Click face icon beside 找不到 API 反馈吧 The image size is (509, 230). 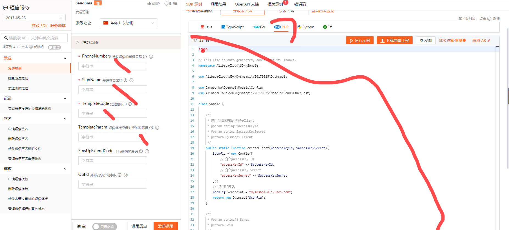click(x=31, y=47)
